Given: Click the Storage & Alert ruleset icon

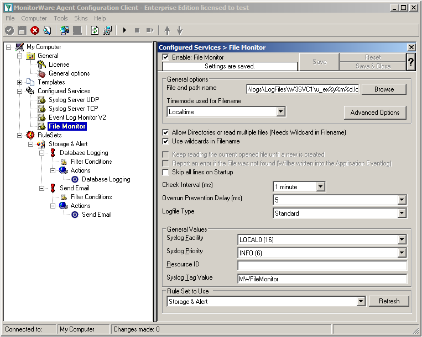Looking at the screenshot, I should [41, 144].
